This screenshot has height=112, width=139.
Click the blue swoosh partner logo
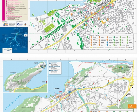point(20,24)
